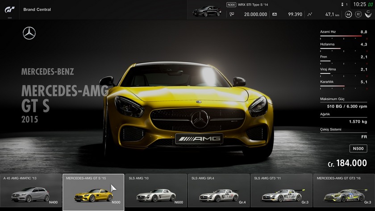Click the sportsmanship rating C icon

(x=367, y=14)
